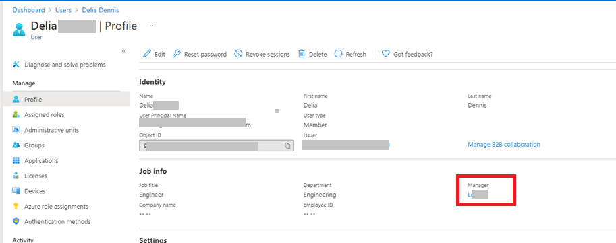Open the Got feedback? option
Screen dimensions: 616x243
click(414, 54)
